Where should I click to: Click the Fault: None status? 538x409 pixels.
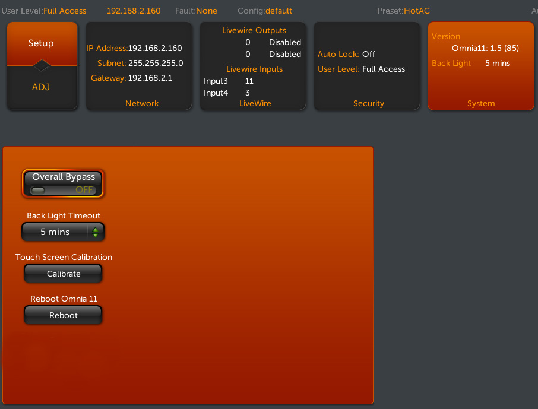pos(196,11)
